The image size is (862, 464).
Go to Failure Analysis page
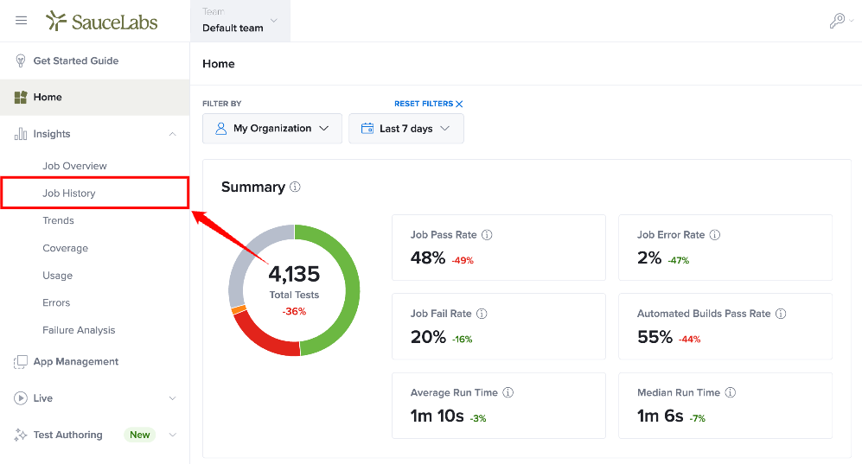pyautogui.click(x=79, y=330)
